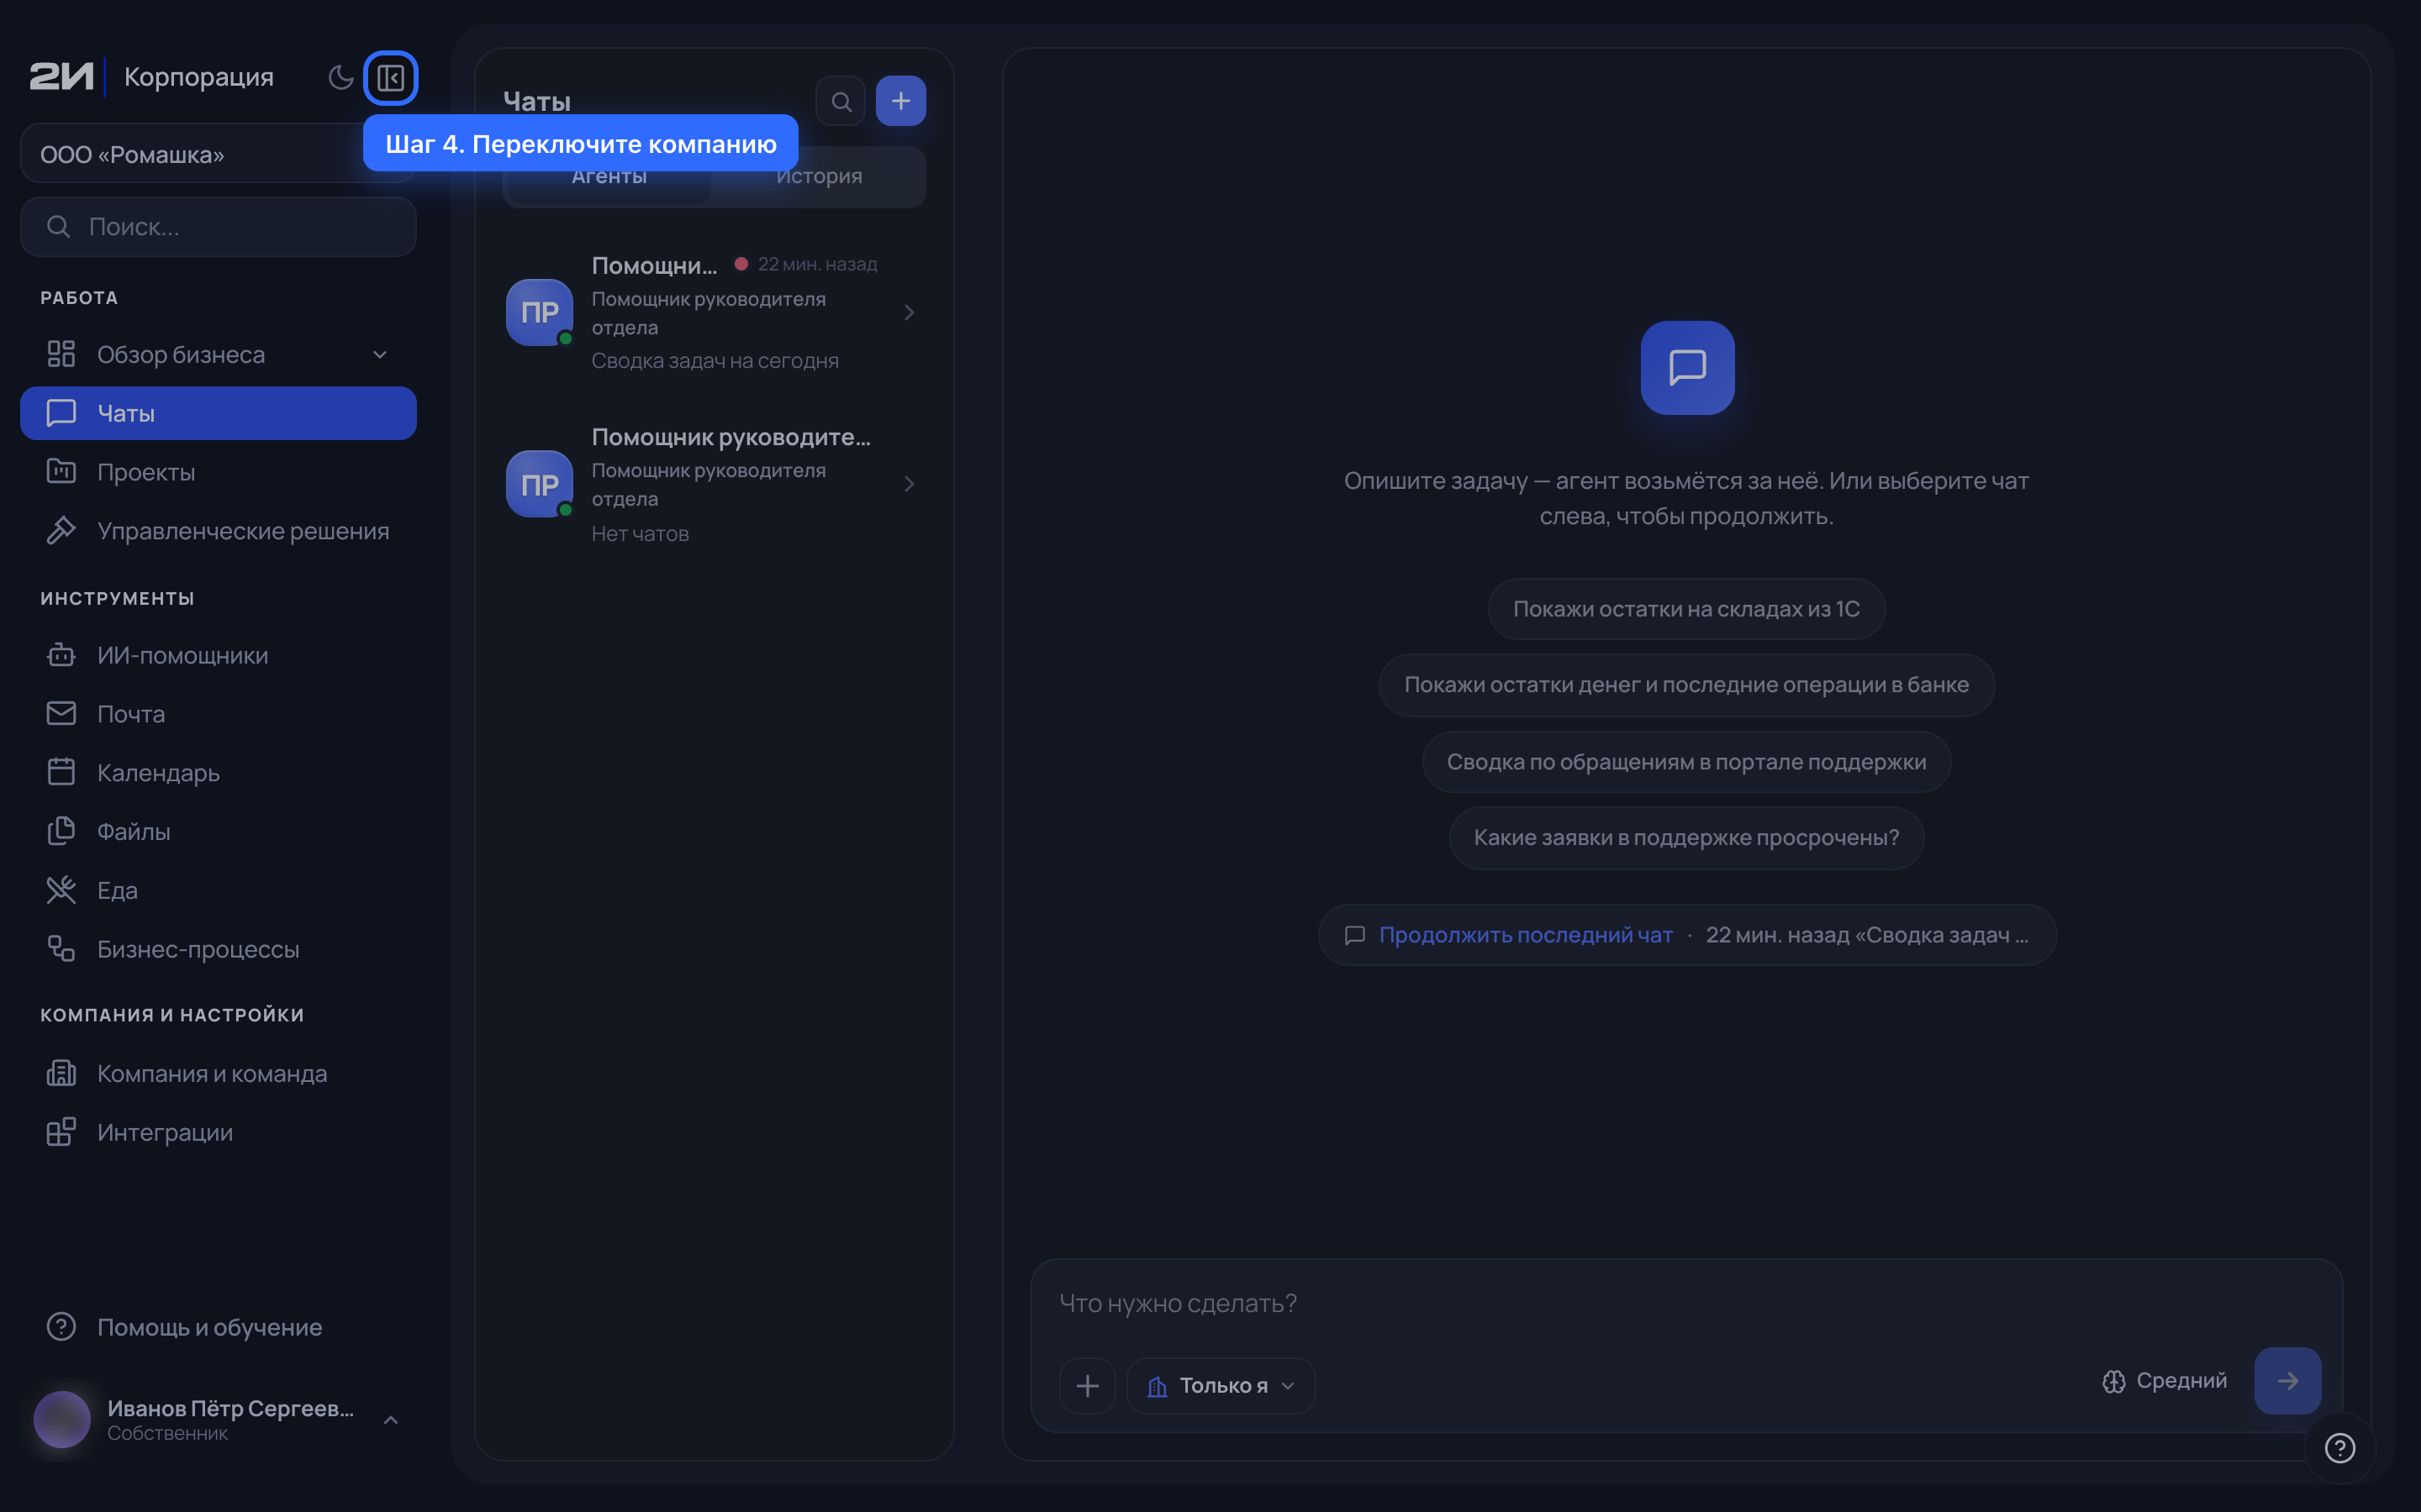The width and height of the screenshot is (2421, 1512).
Task: Open the ИИ-помощники robot icon
Action: point(61,655)
